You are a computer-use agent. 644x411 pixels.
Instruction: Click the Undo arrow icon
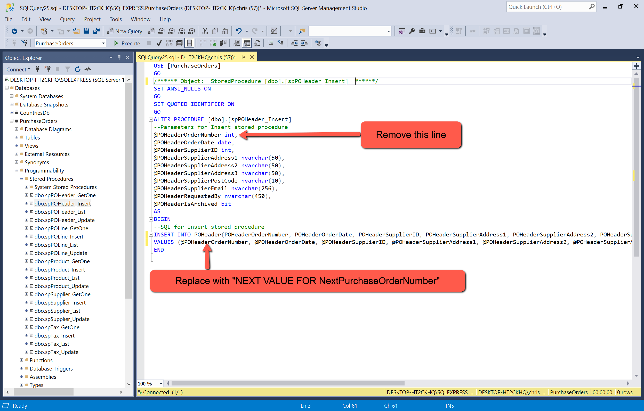[239, 31]
